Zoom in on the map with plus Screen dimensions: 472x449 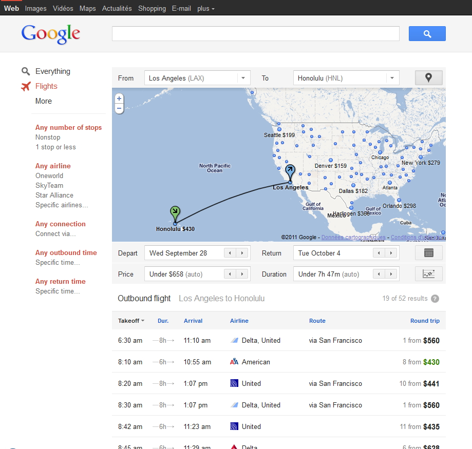119,99
